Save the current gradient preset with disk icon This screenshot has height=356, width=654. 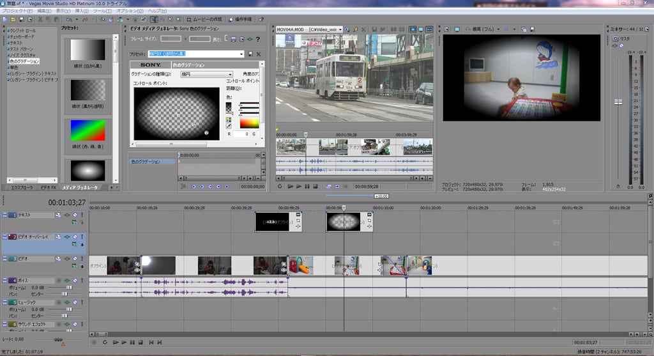250,54
